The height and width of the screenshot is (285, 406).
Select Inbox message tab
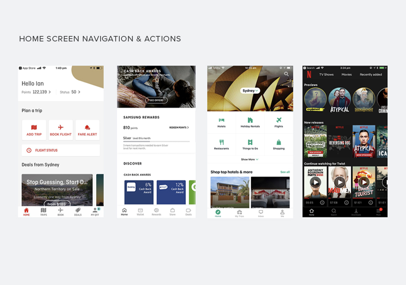(261, 213)
